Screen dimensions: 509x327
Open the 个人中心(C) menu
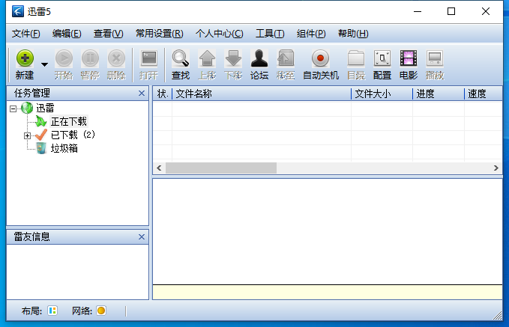pyautogui.click(x=220, y=34)
